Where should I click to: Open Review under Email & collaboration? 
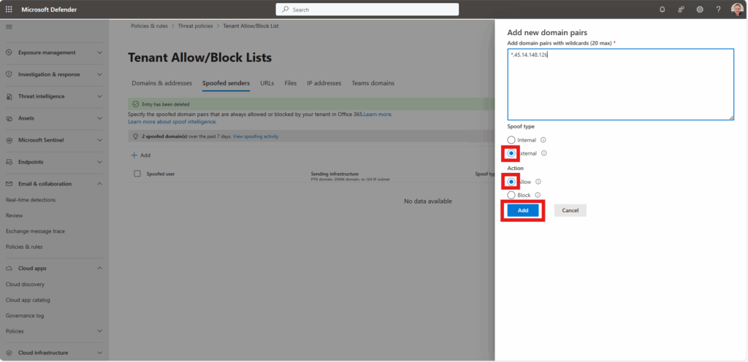tap(15, 215)
